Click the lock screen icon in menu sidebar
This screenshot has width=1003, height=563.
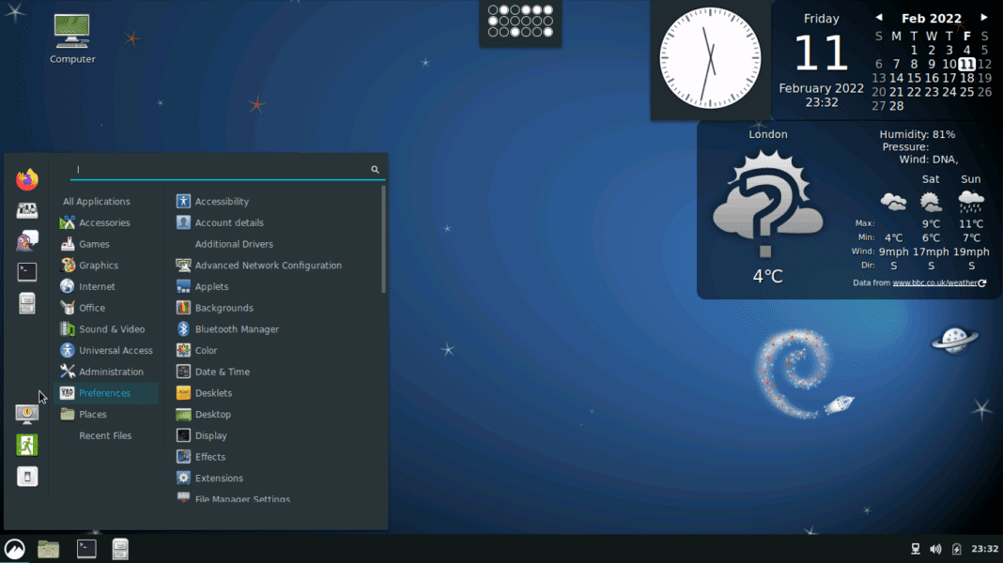[26, 413]
